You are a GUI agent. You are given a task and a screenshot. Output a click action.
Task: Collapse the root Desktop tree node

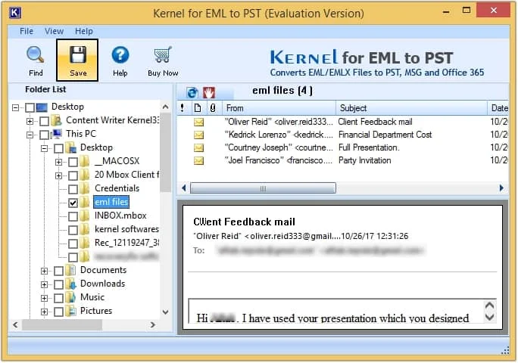[15, 107]
